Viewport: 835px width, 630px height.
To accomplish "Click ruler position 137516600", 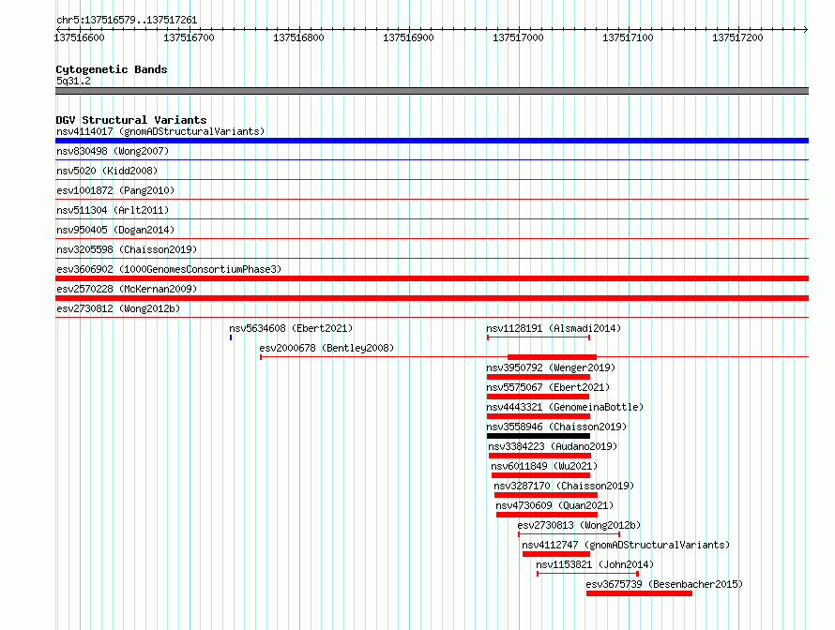I will coord(80,37).
